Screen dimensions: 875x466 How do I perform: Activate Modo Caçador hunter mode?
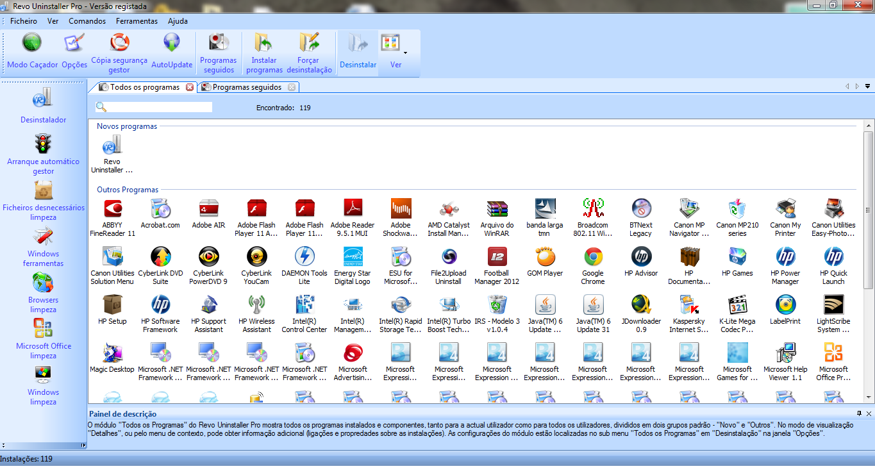32,51
